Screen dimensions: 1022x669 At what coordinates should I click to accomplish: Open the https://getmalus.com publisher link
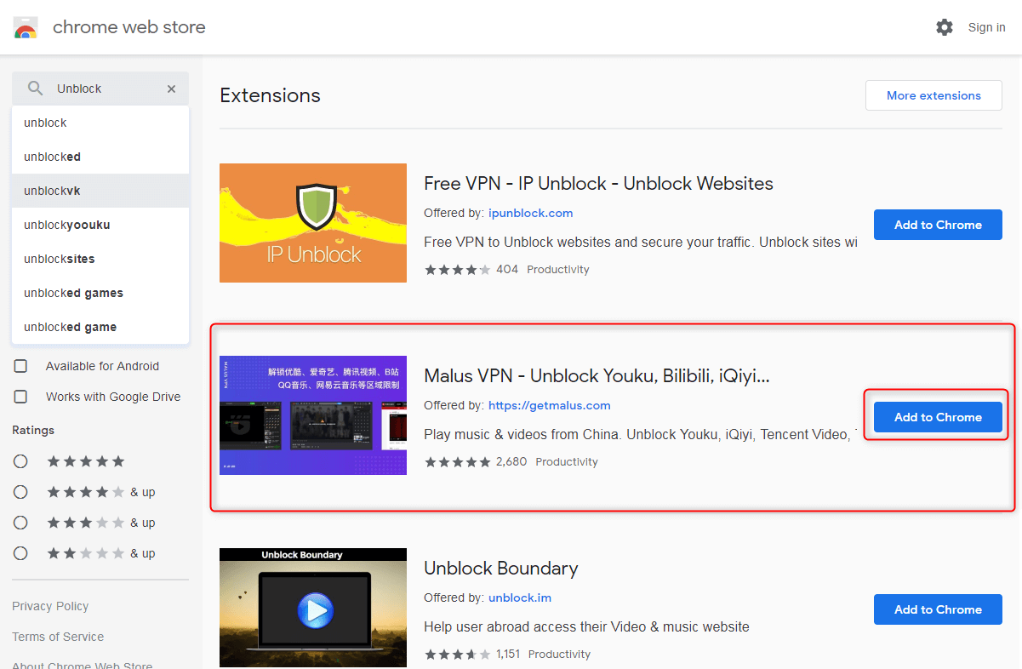click(x=550, y=405)
